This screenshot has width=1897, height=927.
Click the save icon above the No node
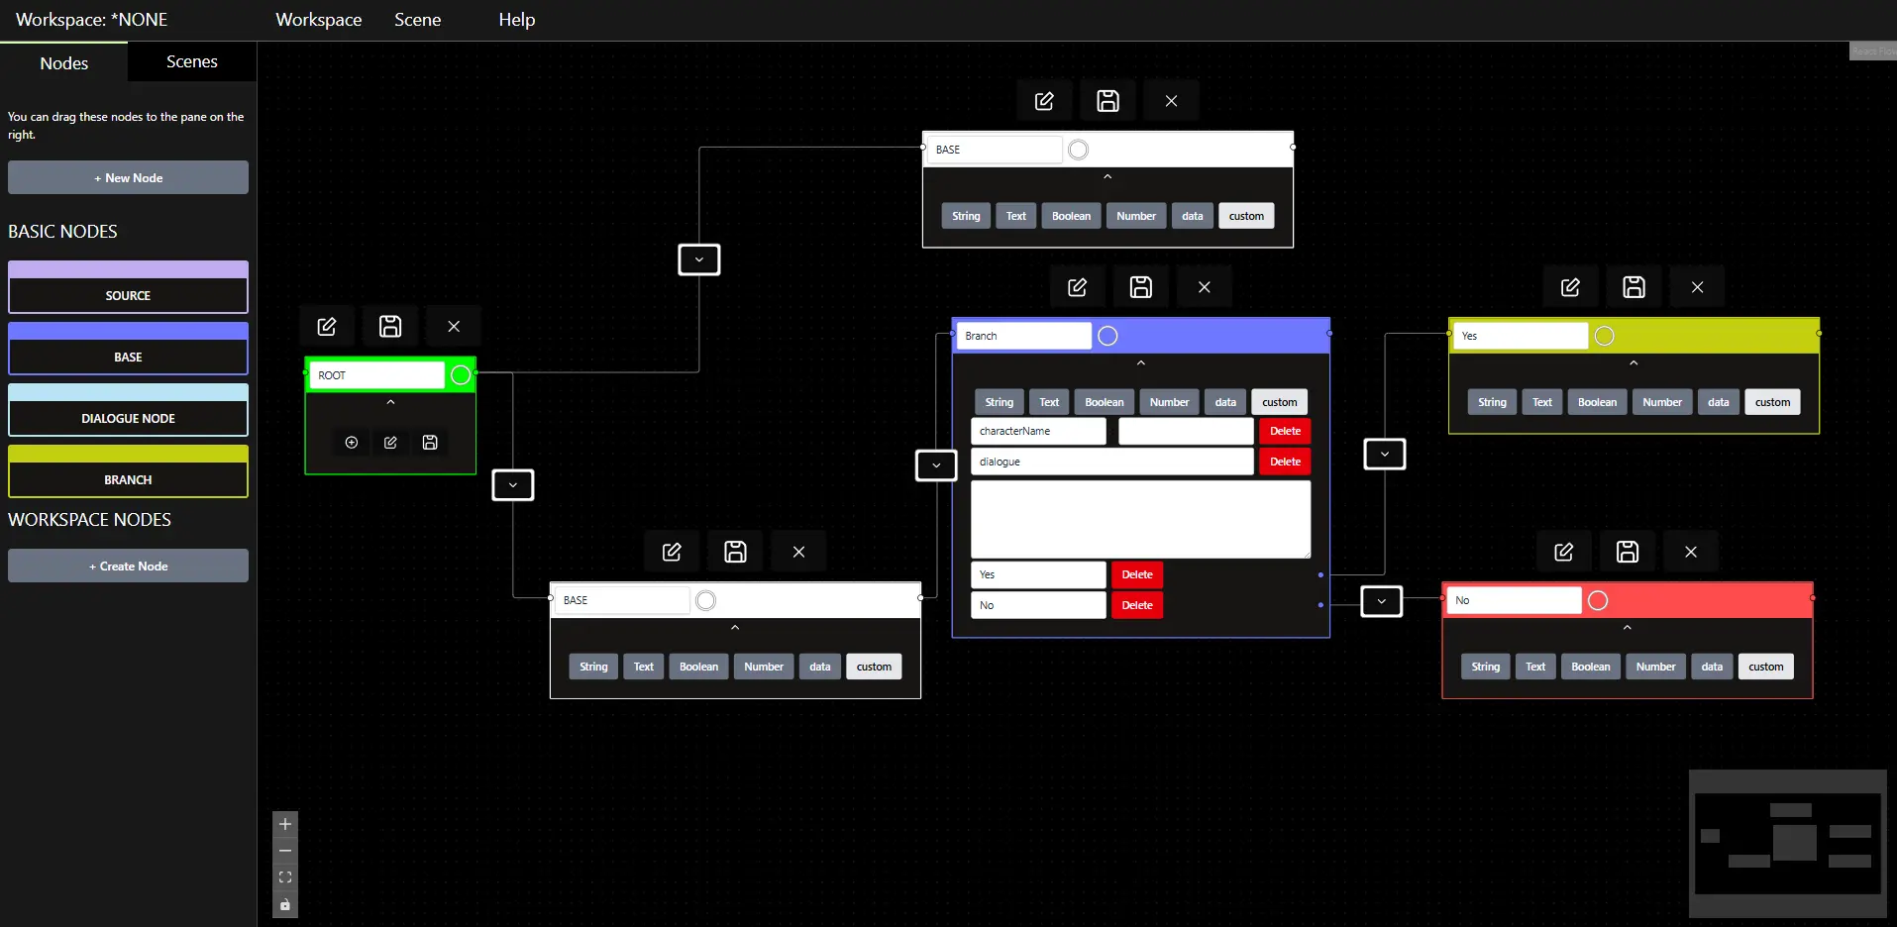(x=1627, y=552)
